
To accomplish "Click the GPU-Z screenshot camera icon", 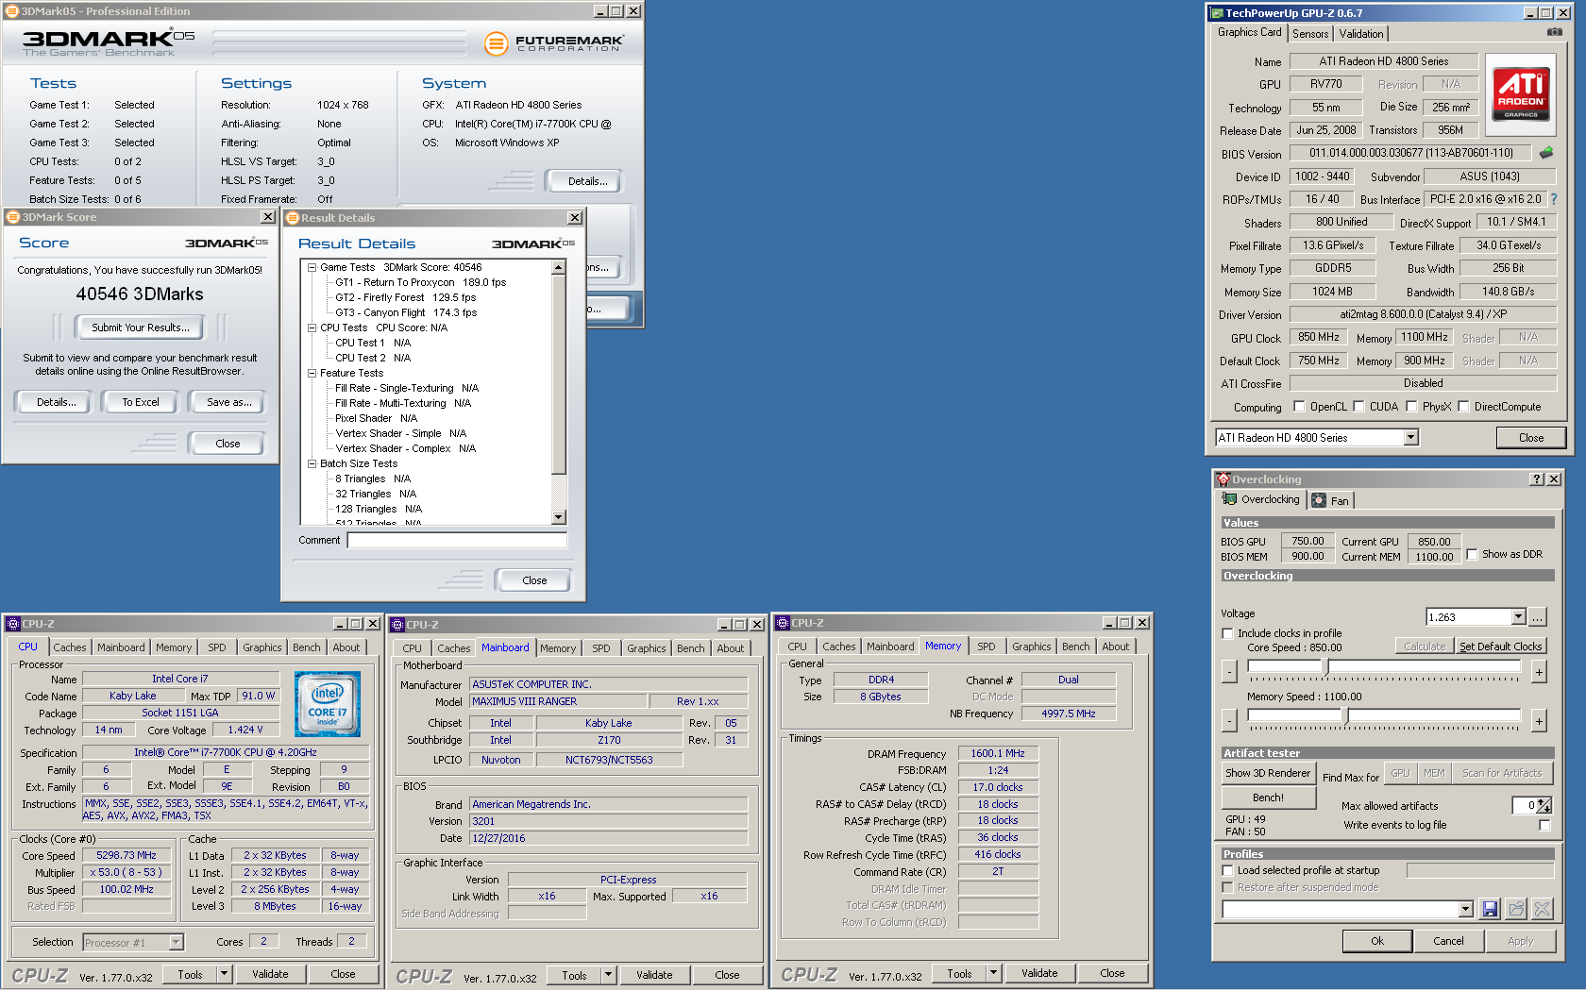I will 1554,32.
